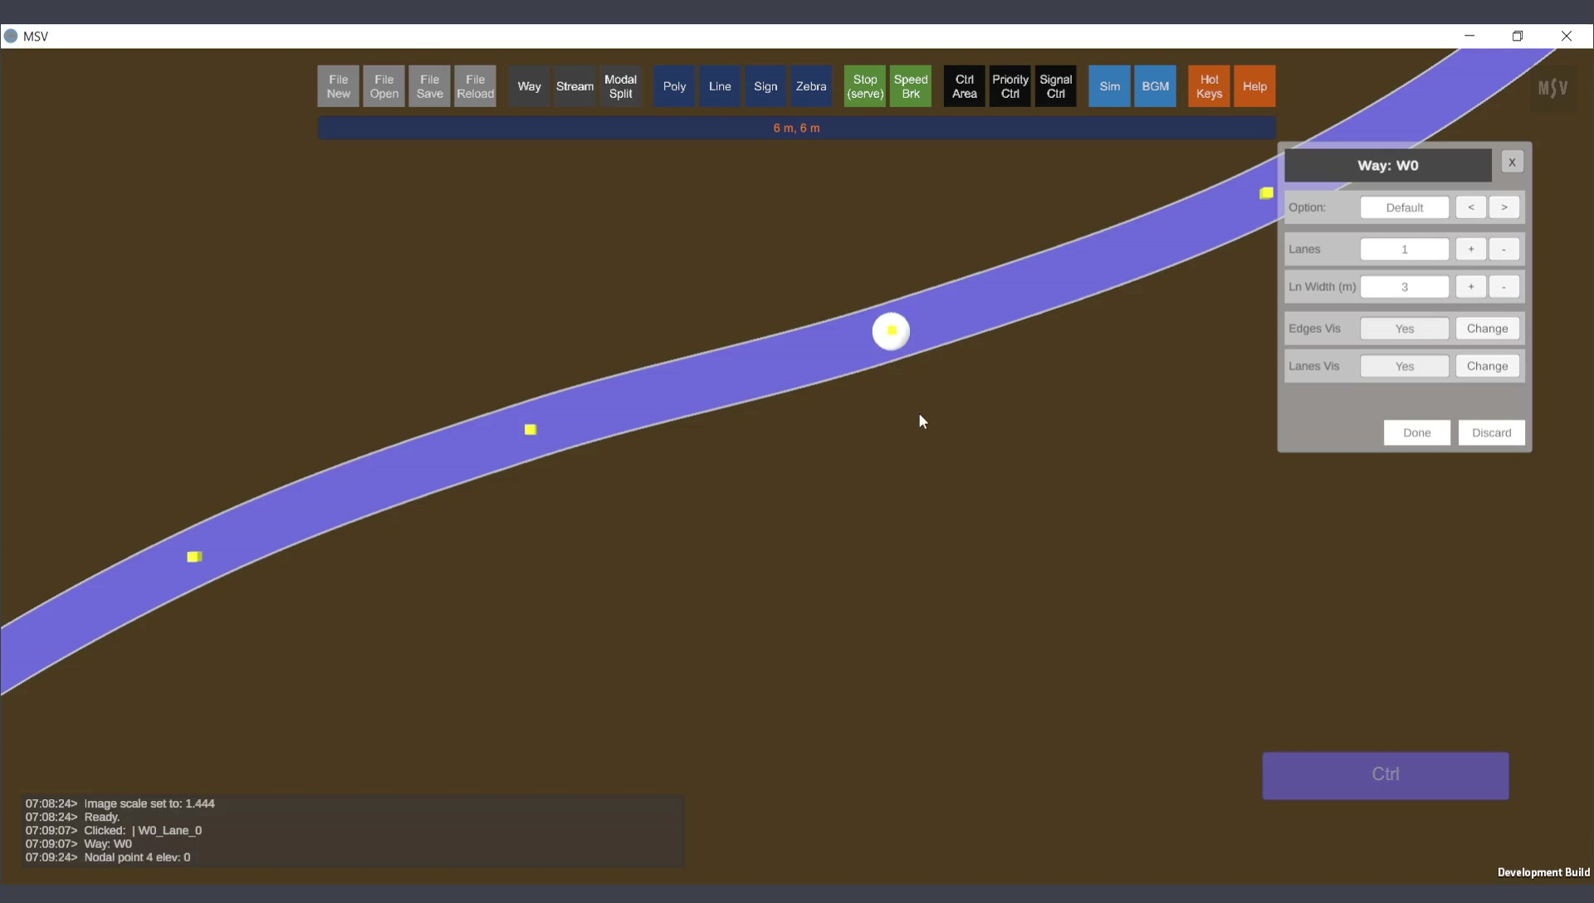Go to next Option with > arrow

tap(1504, 207)
